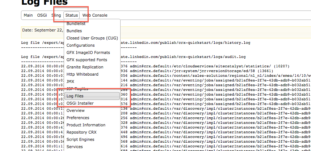Screen dimensions: 311x151
Task: Open the Web Console menu
Action: [95, 15]
